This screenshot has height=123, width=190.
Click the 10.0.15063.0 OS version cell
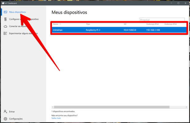coord(130,30)
